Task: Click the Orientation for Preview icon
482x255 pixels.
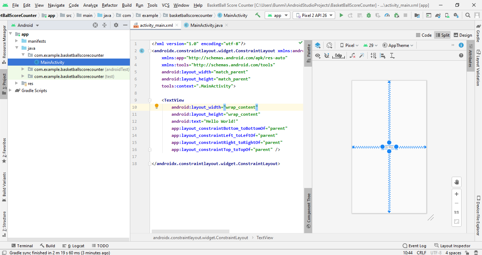Action: [x=329, y=45]
